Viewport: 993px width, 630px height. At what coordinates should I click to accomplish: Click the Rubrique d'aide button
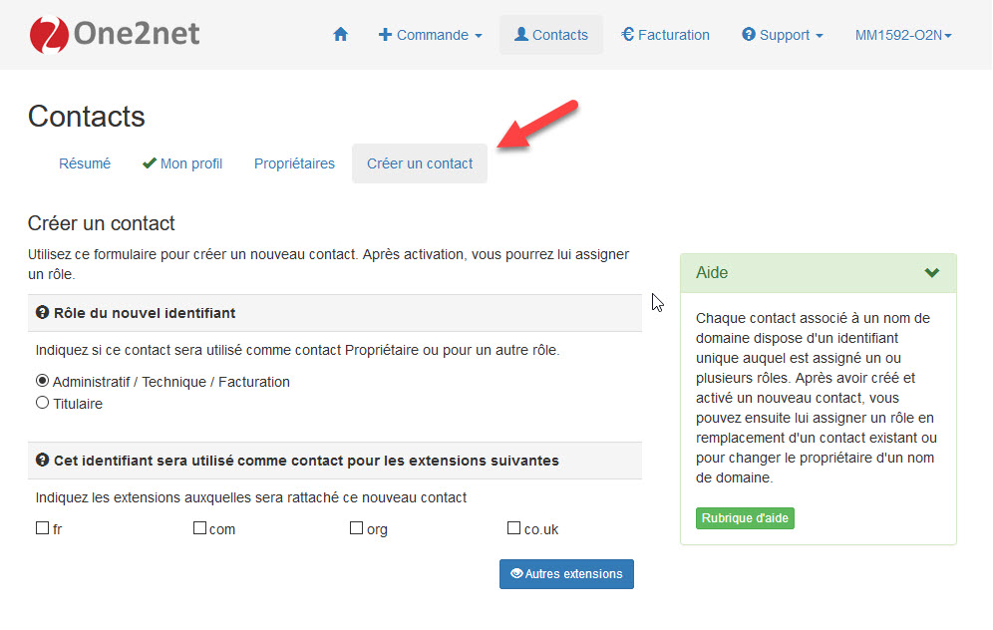click(x=745, y=518)
